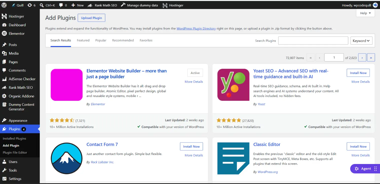
Task: Go to next page of plugin results
Action: tap(362, 58)
